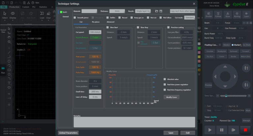Click the save technique disk icon
Viewport: 253px width, 136px height.
pos(161,11)
